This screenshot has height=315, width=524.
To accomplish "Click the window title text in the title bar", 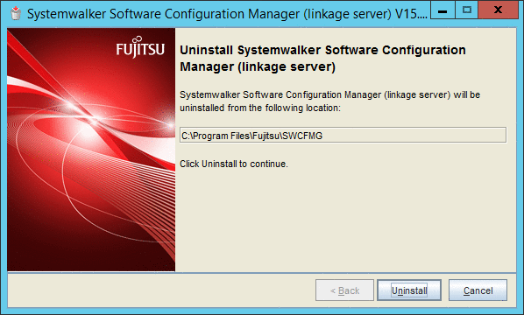I will [227, 14].
